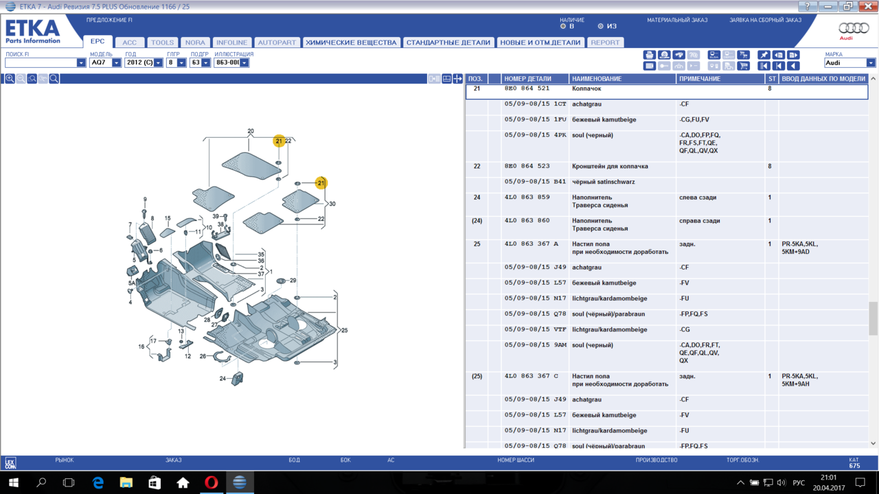The width and height of the screenshot is (879, 494).
Task: Click the disc media icon beside print
Action: [664, 55]
